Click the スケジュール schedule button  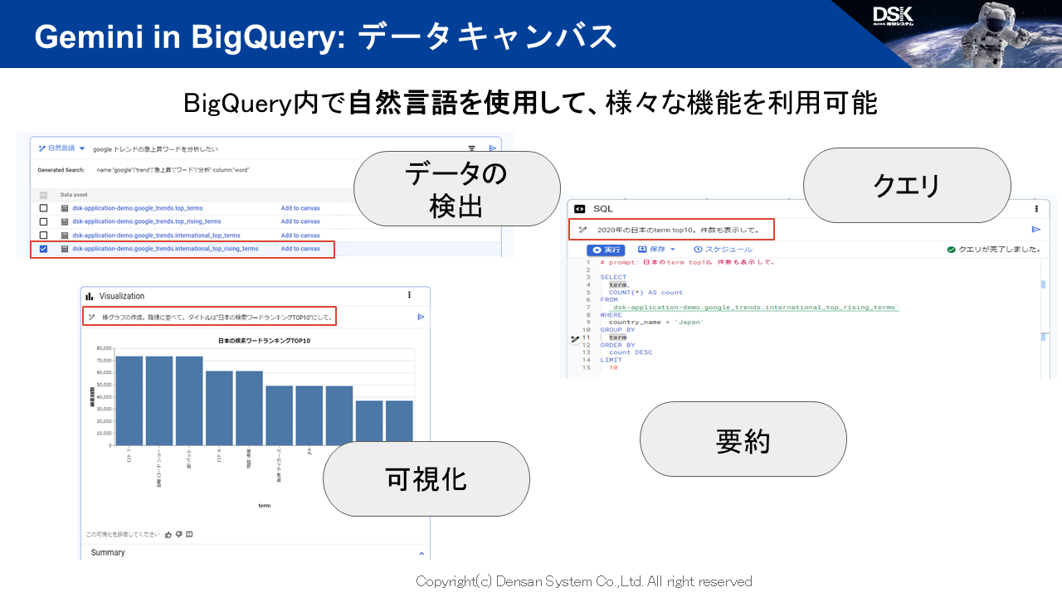click(723, 250)
